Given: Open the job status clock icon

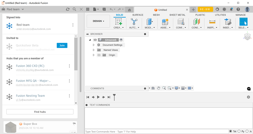Looking at the screenshot, I should click(x=224, y=9).
